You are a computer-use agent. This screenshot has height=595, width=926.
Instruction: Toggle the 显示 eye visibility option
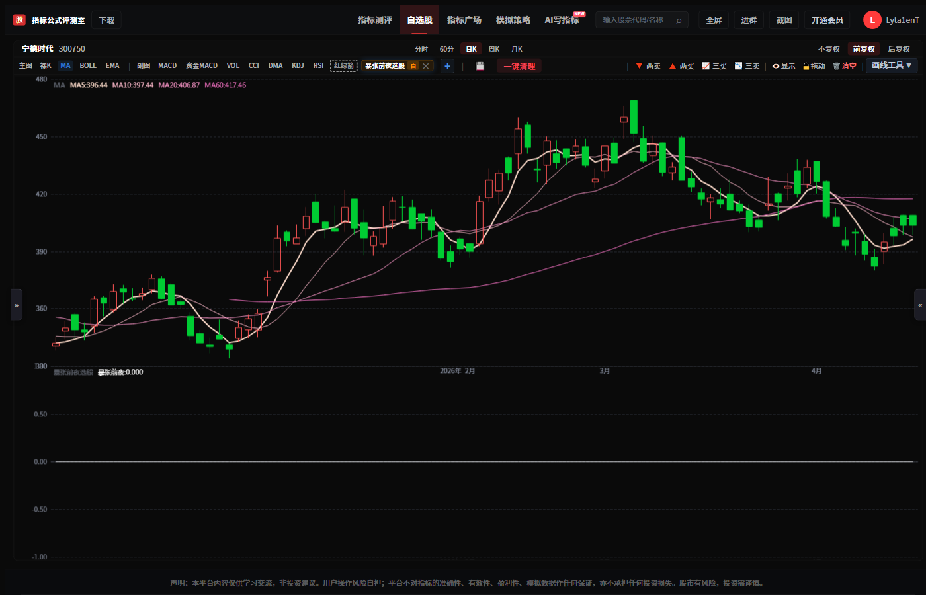[x=784, y=66]
